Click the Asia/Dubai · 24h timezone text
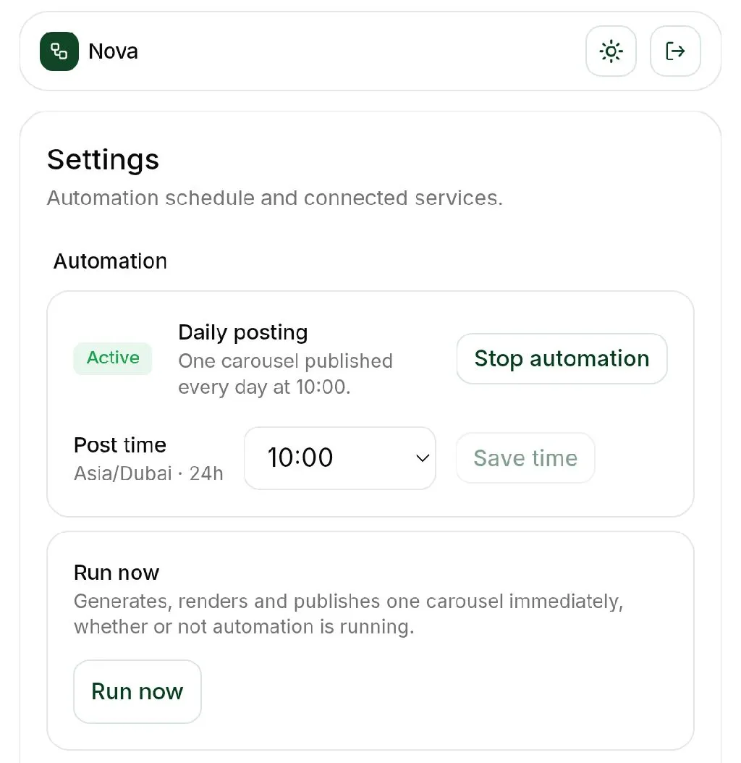Screen dimensions: 741x763 [148, 473]
